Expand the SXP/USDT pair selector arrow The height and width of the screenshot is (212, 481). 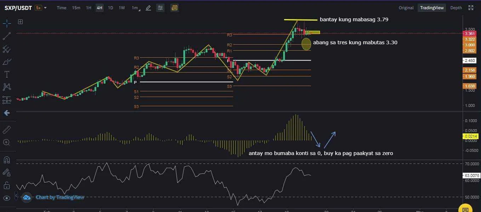[46, 8]
